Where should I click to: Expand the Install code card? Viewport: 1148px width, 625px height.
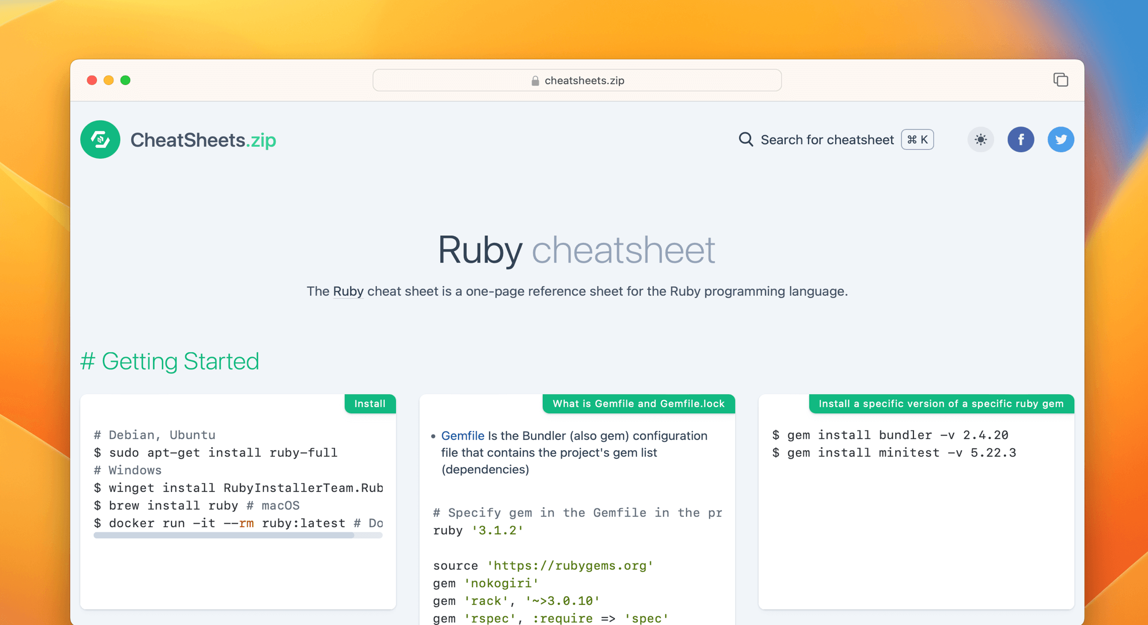pos(370,404)
